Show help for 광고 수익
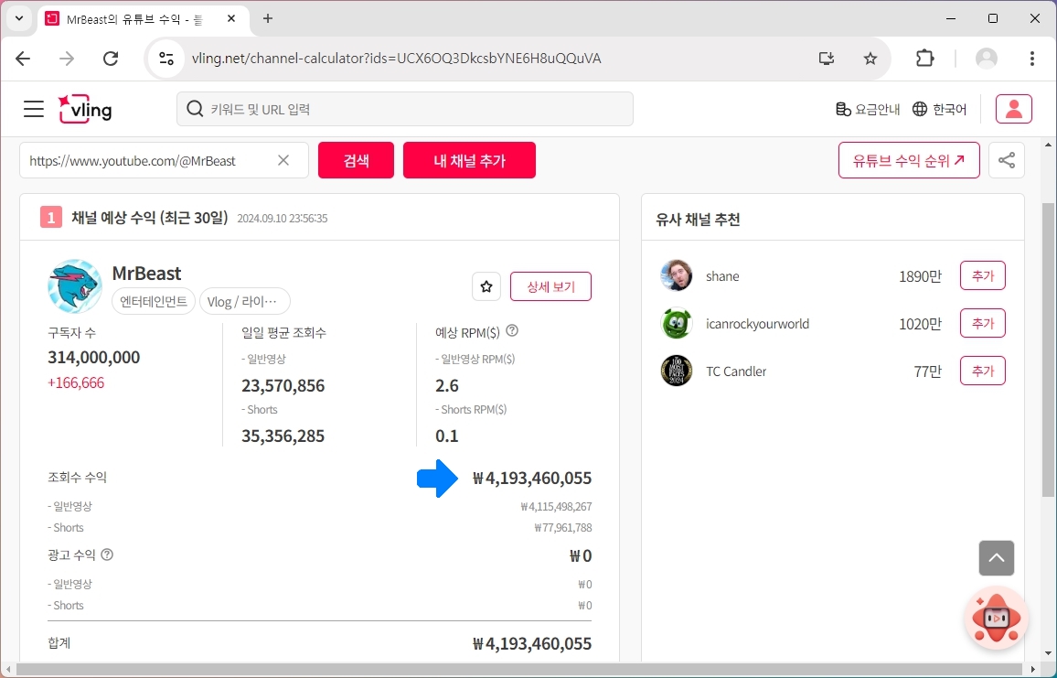 [107, 554]
